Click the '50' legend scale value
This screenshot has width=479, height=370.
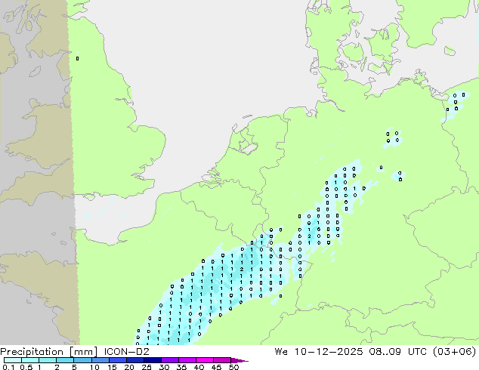click(x=233, y=367)
